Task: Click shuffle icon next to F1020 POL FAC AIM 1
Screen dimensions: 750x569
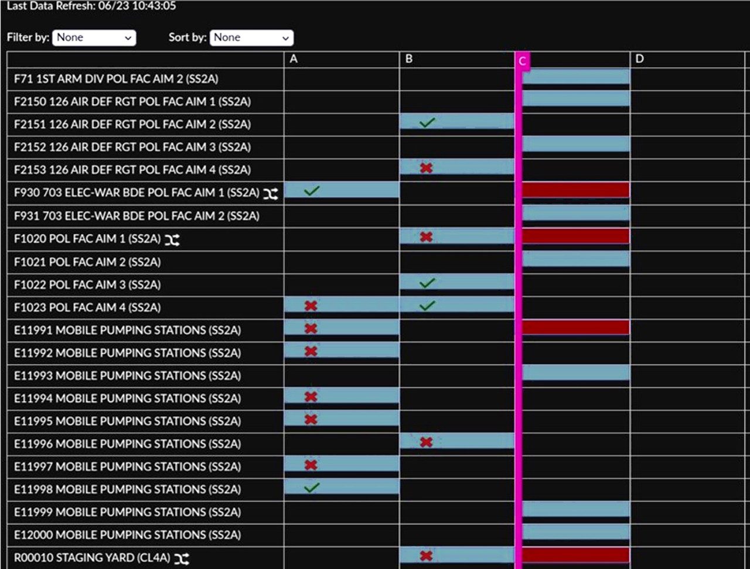Action: 172,239
